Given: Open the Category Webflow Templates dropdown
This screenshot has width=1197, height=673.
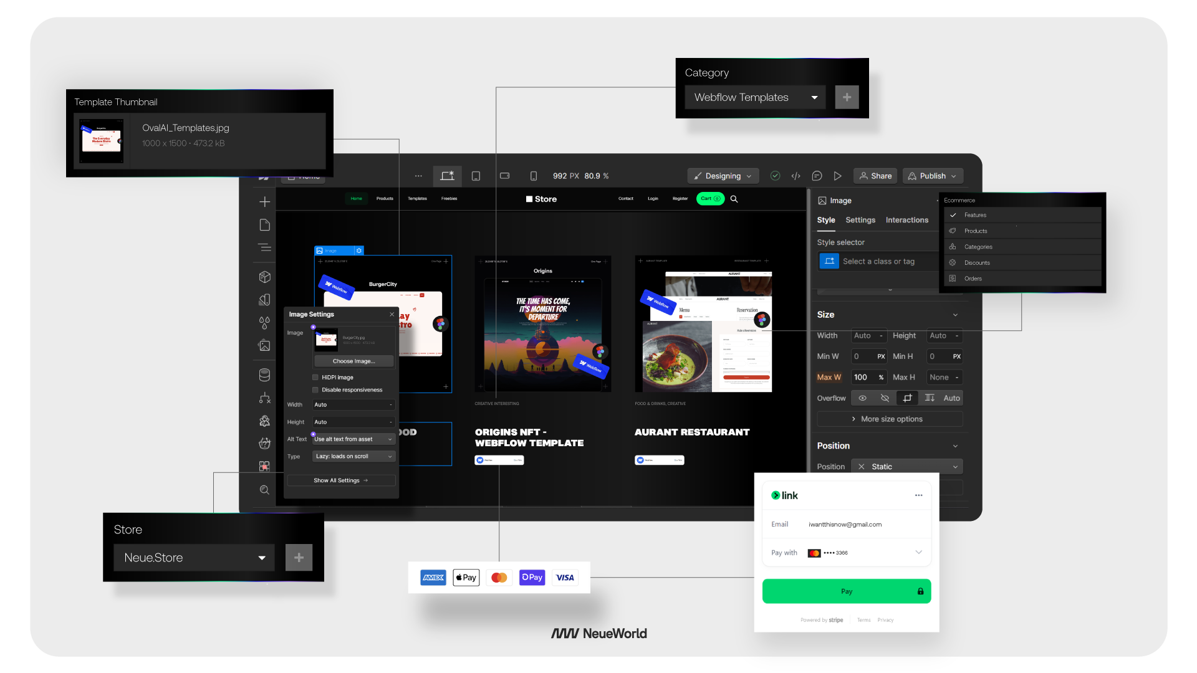Looking at the screenshot, I should coord(755,97).
